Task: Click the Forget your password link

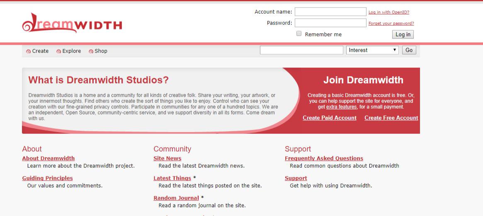Action: click(391, 23)
